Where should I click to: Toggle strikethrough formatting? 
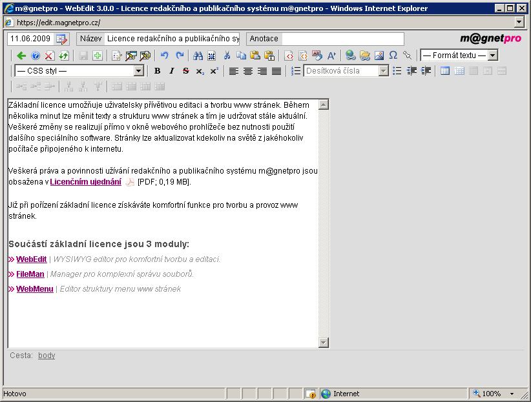point(185,71)
